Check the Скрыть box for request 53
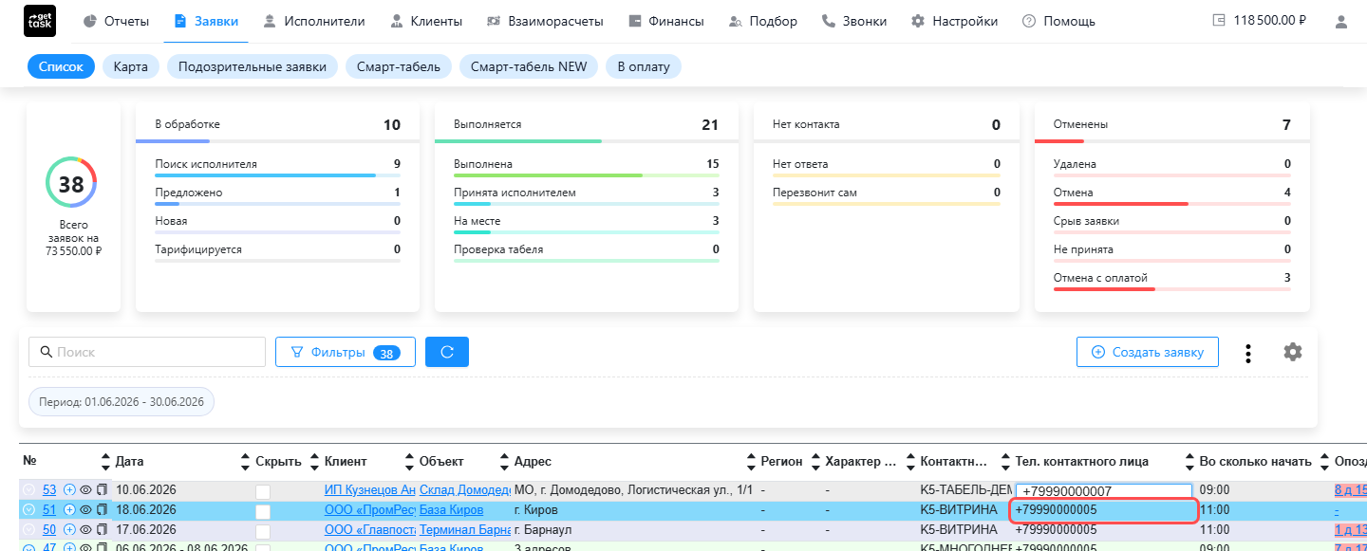The image size is (1367, 551). [x=263, y=491]
